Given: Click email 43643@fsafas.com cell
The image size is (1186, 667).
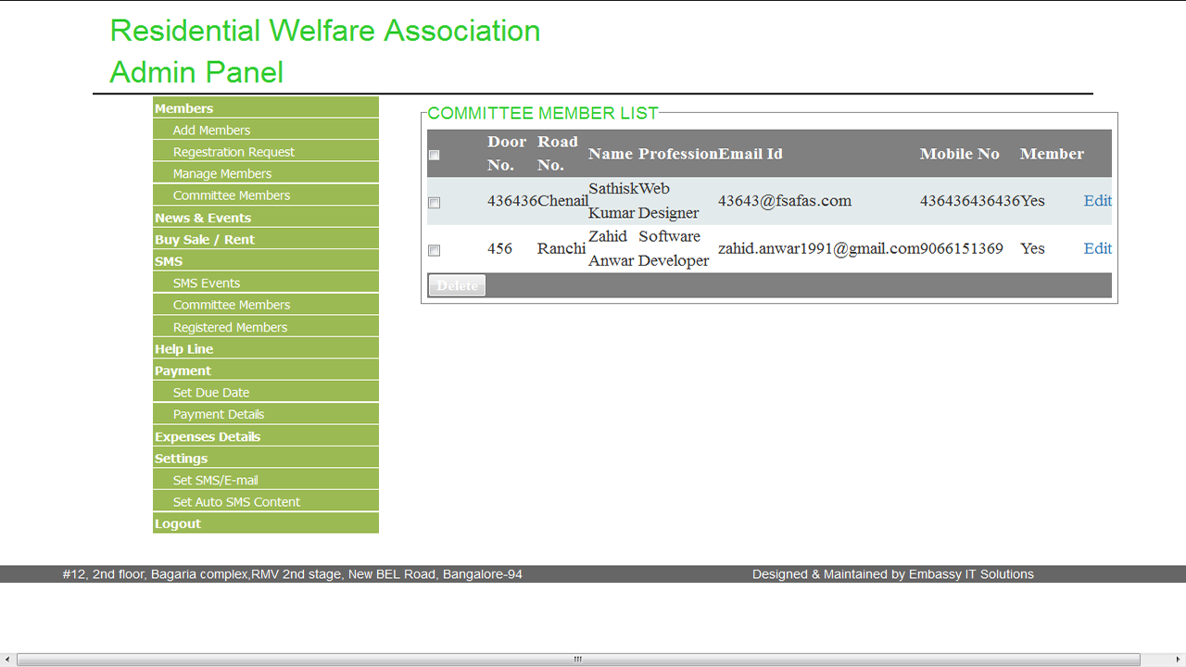Looking at the screenshot, I should coord(785,201).
